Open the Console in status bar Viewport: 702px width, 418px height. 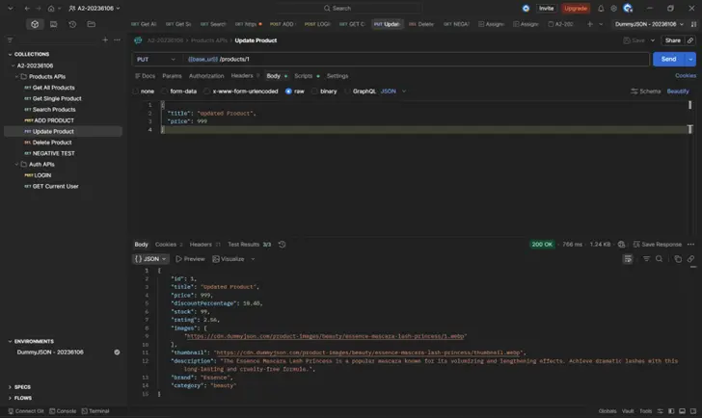[63, 411]
